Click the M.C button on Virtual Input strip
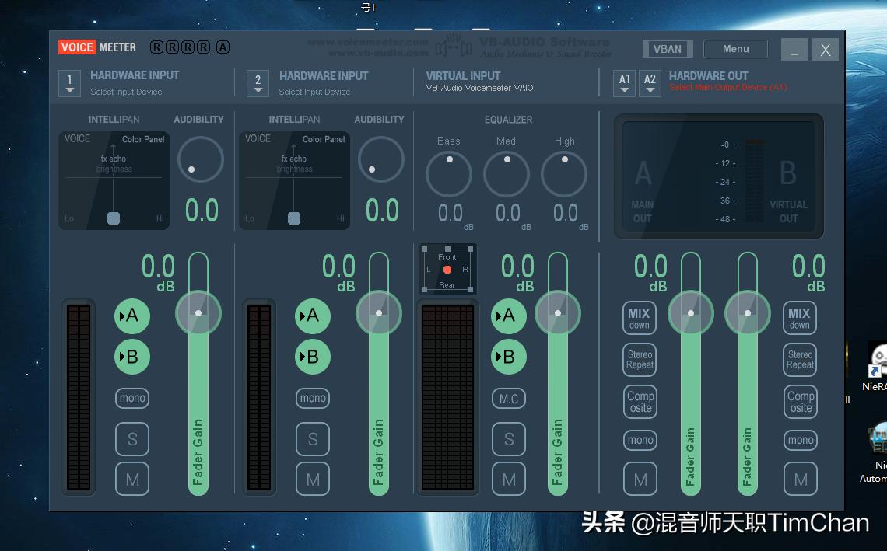 (509, 398)
